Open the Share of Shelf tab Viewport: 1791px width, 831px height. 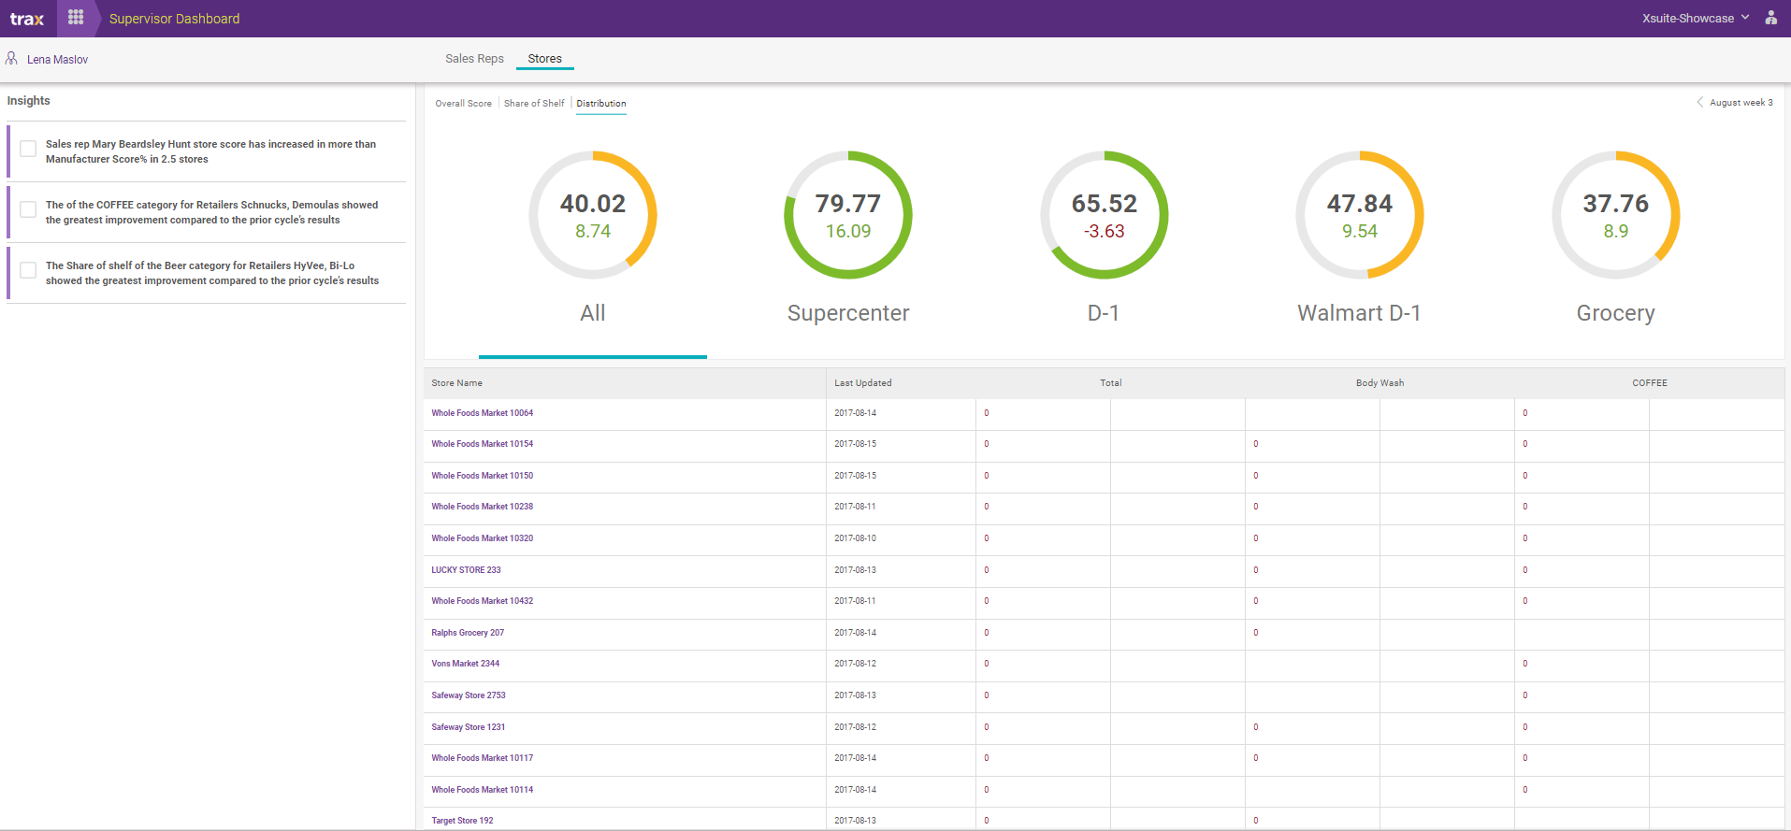point(534,104)
